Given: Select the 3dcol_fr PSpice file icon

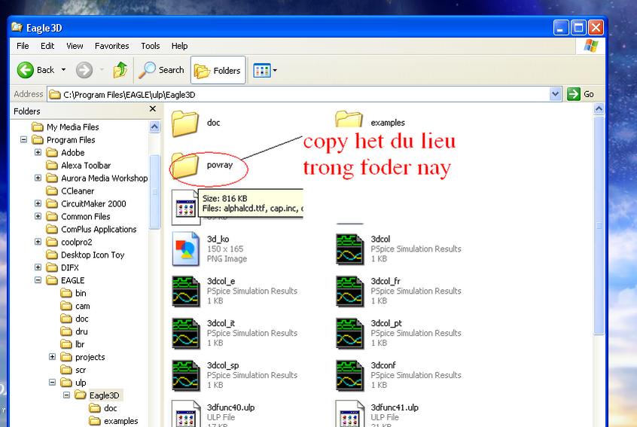Looking at the screenshot, I should 350,291.
